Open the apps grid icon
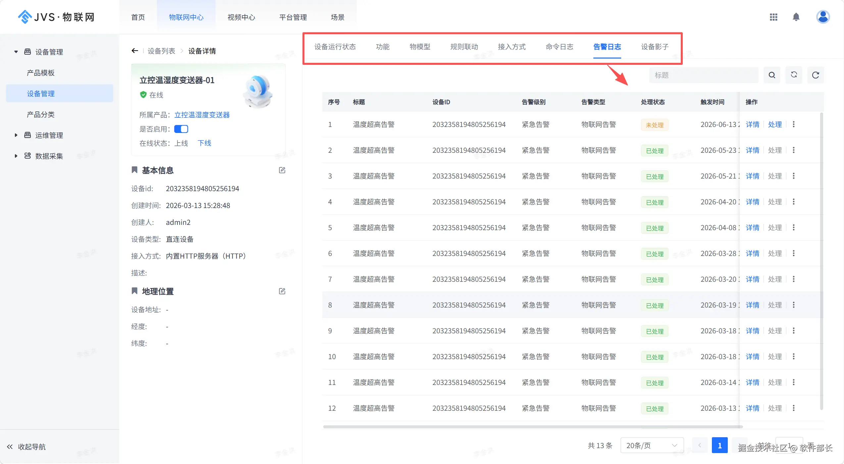This screenshot has width=844, height=464. [x=773, y=17]
